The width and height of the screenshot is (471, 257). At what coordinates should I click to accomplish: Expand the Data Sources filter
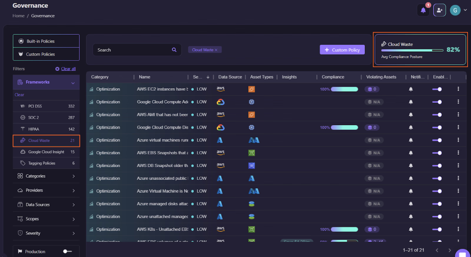point(46,205)
